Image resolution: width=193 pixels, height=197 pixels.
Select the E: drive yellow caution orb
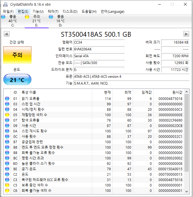[27, 17]
